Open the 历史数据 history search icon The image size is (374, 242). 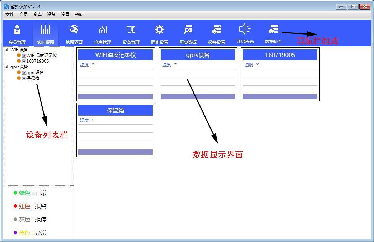188,30
